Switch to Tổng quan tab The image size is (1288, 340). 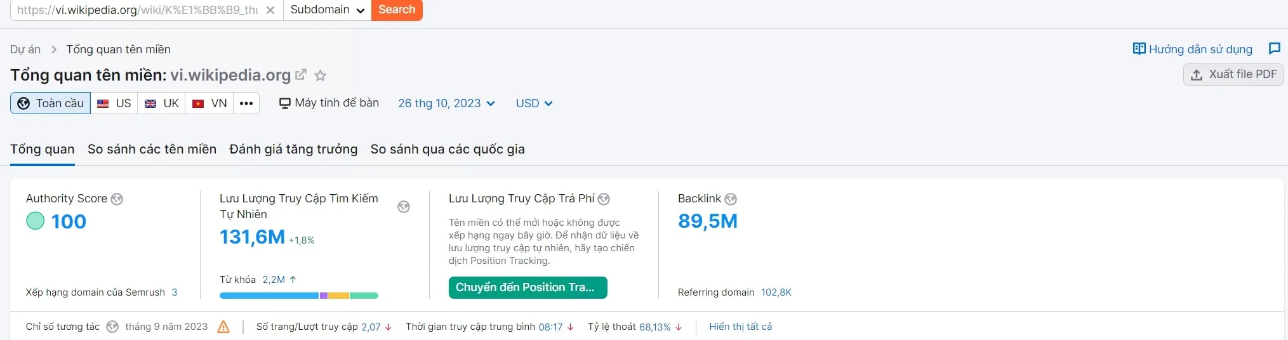[x=43, y=149]
